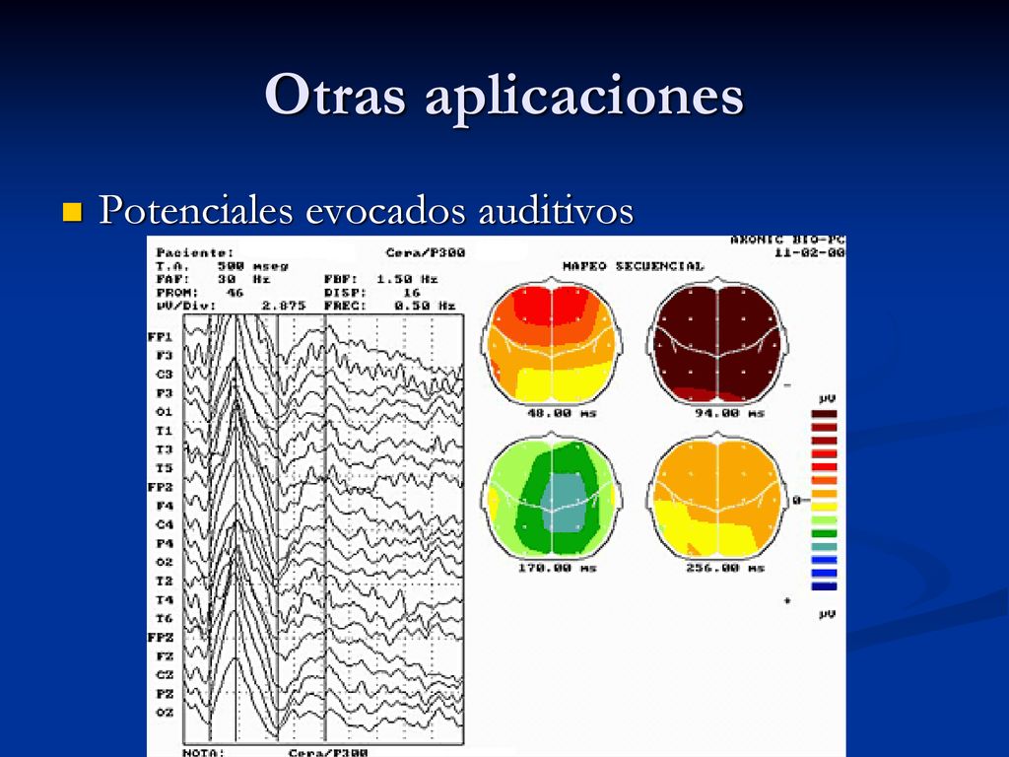
Task: Select the T4 channel label
Action: (x=165, y=600)
